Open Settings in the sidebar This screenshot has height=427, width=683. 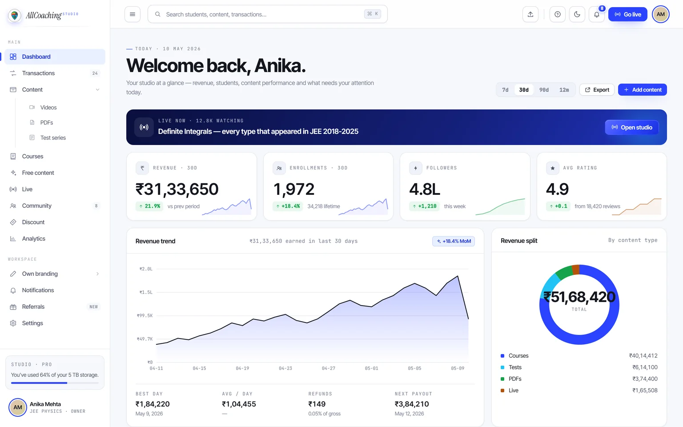(55, 323)
